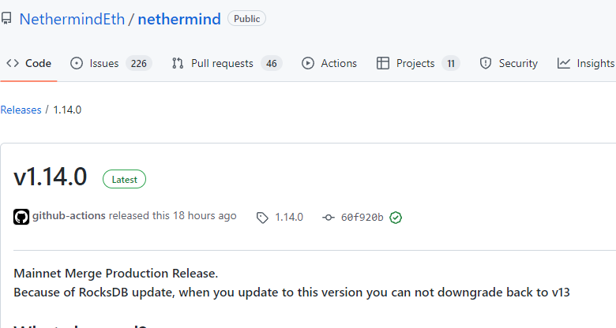Go back to the Releases breadcrumb
Screen dimensions: 616x328
coord(21,110)
